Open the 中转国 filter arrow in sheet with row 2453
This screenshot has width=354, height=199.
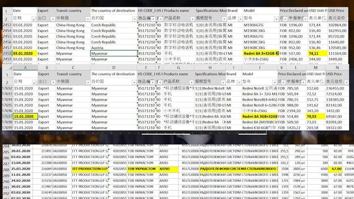pyautogui.click(x=87, y=19)
